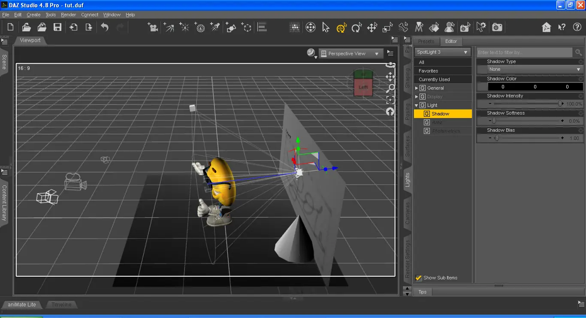Viewport: 586px width, 318px height.
Task: Expand the General property group
Action: click(417, 88)
